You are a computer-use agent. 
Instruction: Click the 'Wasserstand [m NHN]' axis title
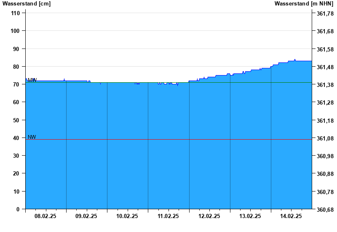click(304, 4)
